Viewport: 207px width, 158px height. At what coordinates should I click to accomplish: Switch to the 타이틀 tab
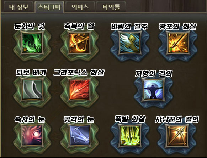coord(111,7)
